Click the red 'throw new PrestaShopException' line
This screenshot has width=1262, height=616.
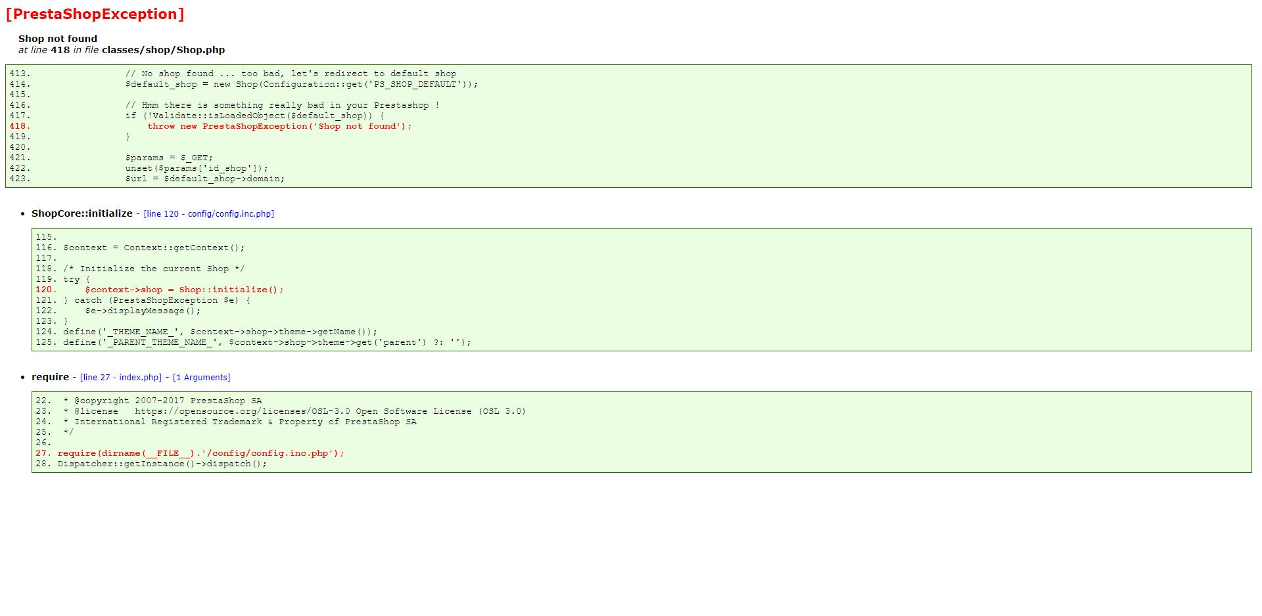pos(279,126)
